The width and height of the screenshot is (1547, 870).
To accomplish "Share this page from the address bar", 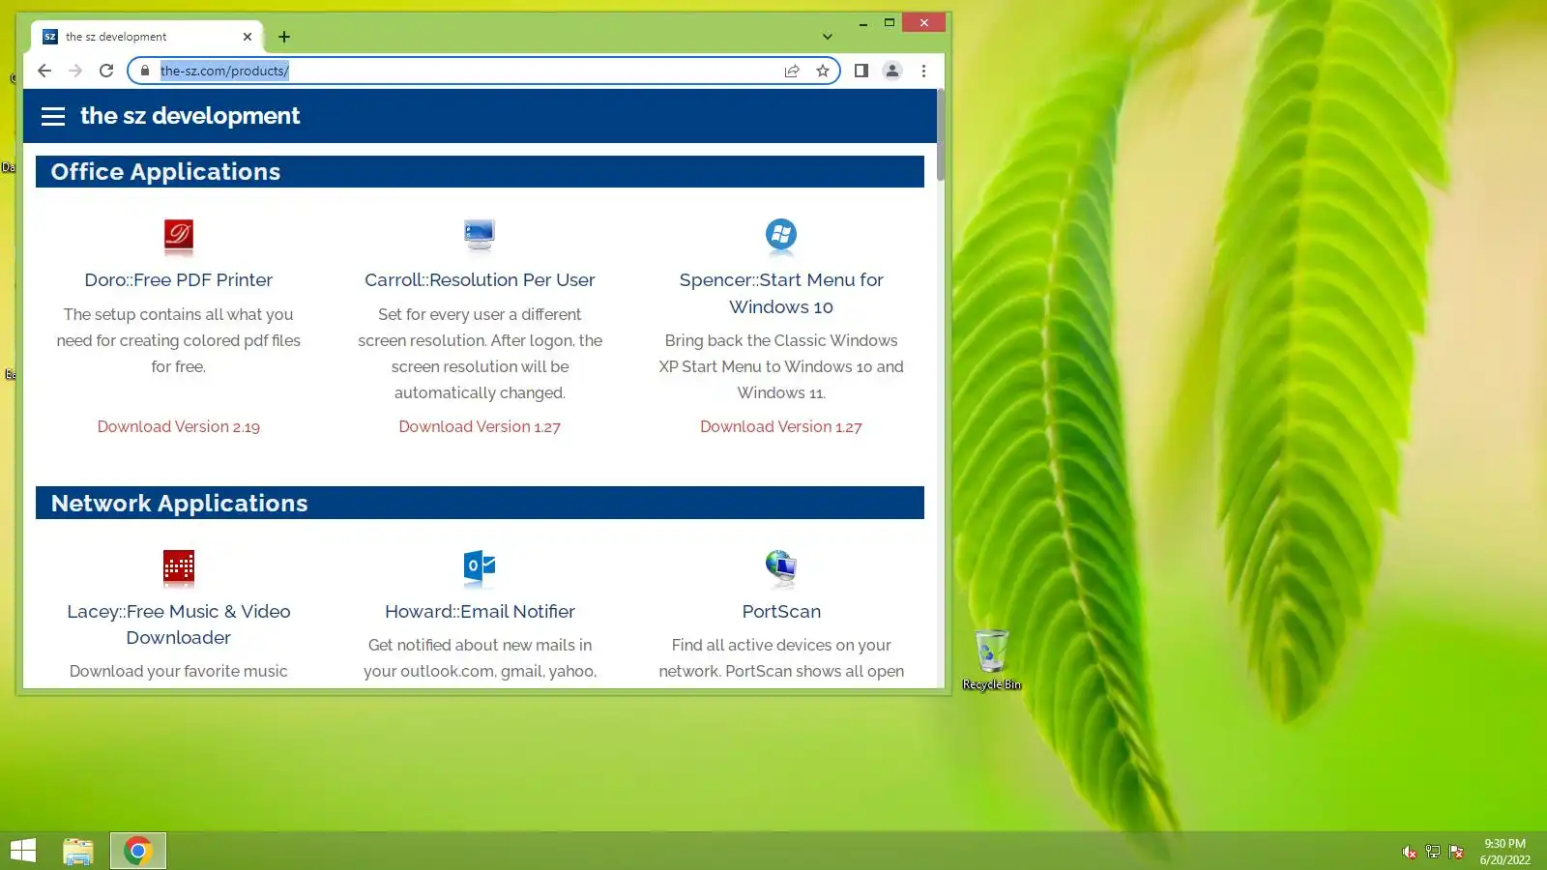I will point(792,71).
